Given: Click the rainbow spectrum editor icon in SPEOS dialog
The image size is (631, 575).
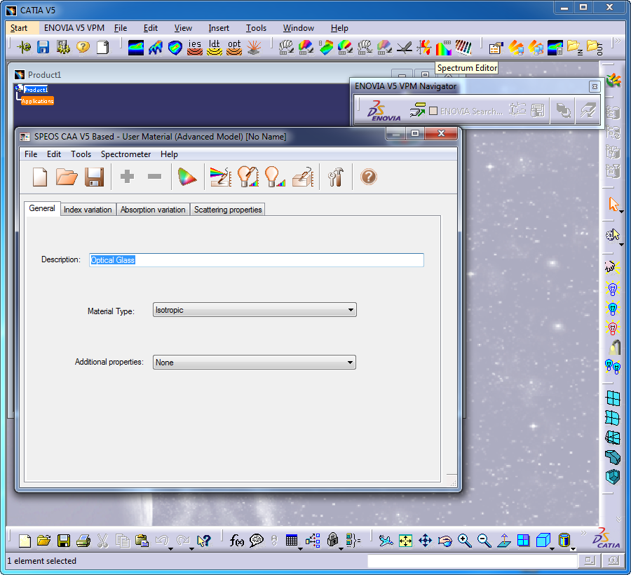Looking at the screenshot, I should point(221,177).
